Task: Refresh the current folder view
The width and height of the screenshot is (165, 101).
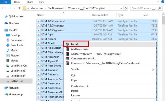Action: (125, 8)
